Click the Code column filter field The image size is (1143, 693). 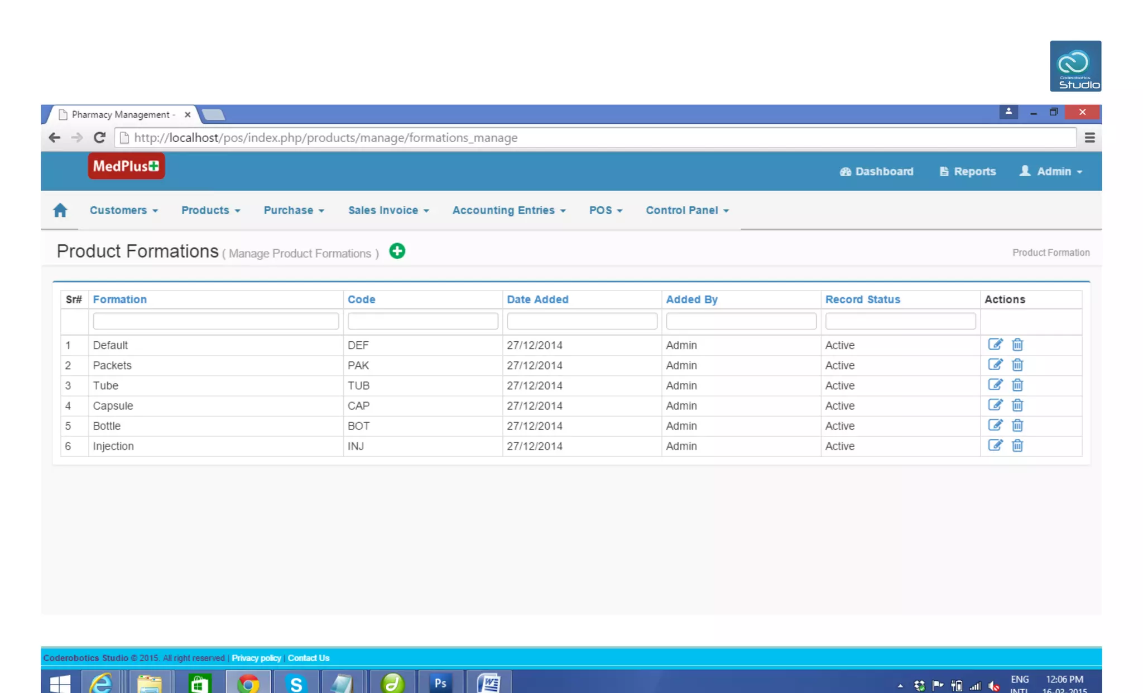click(x=422, y=321)
